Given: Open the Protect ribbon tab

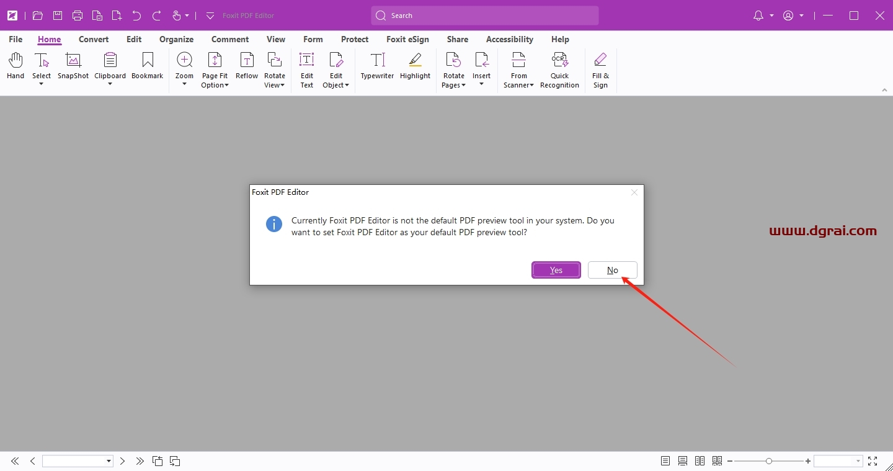Looking at the screenshot, I should coord(355,39).
